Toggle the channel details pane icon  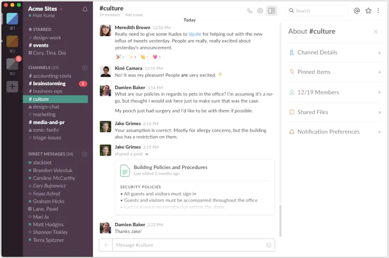coord(271,11)
